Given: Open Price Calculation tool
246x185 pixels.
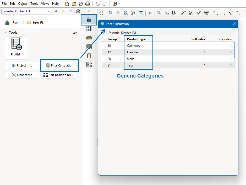Looking at the screenshot, I should point(60,65).
